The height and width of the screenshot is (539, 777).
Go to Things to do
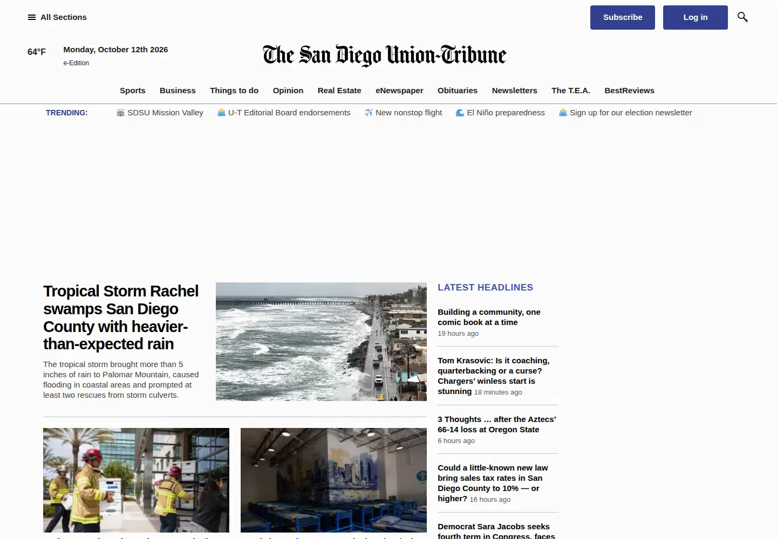click(x=234, y=91)
